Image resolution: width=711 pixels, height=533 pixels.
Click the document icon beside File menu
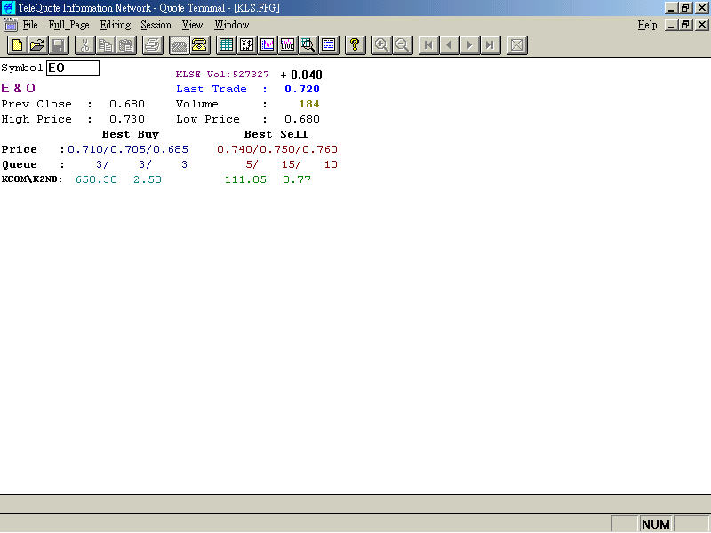[10, 25]
